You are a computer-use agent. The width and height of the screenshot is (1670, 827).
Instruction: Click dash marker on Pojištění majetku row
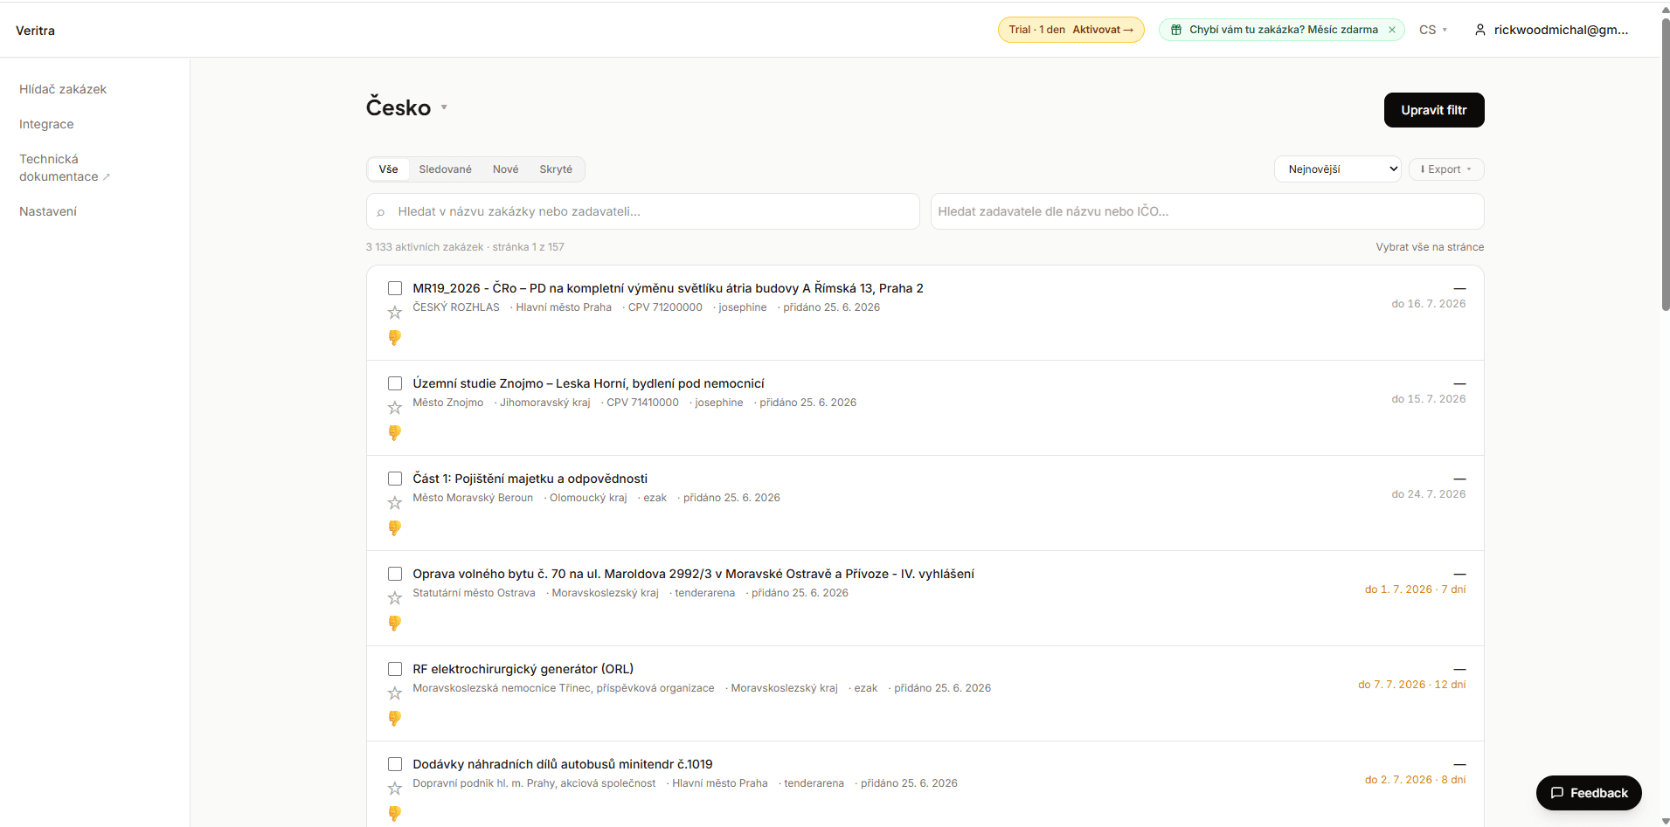1459,479
